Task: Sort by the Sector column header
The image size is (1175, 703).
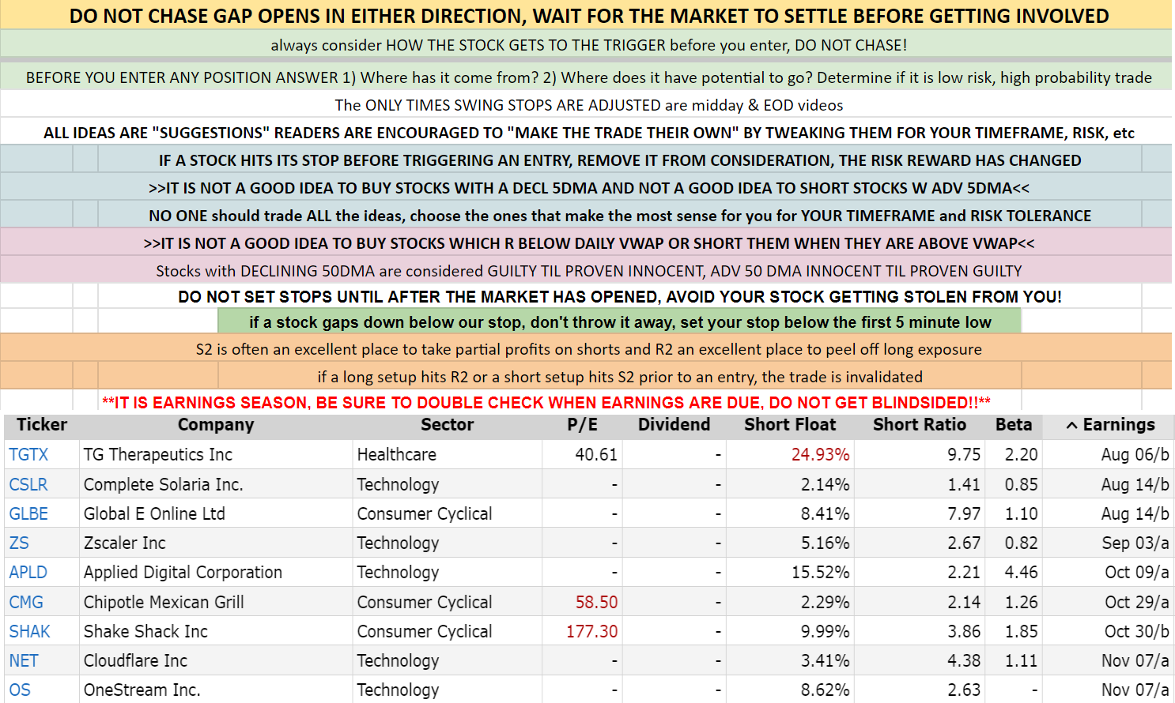Action: 447,425
